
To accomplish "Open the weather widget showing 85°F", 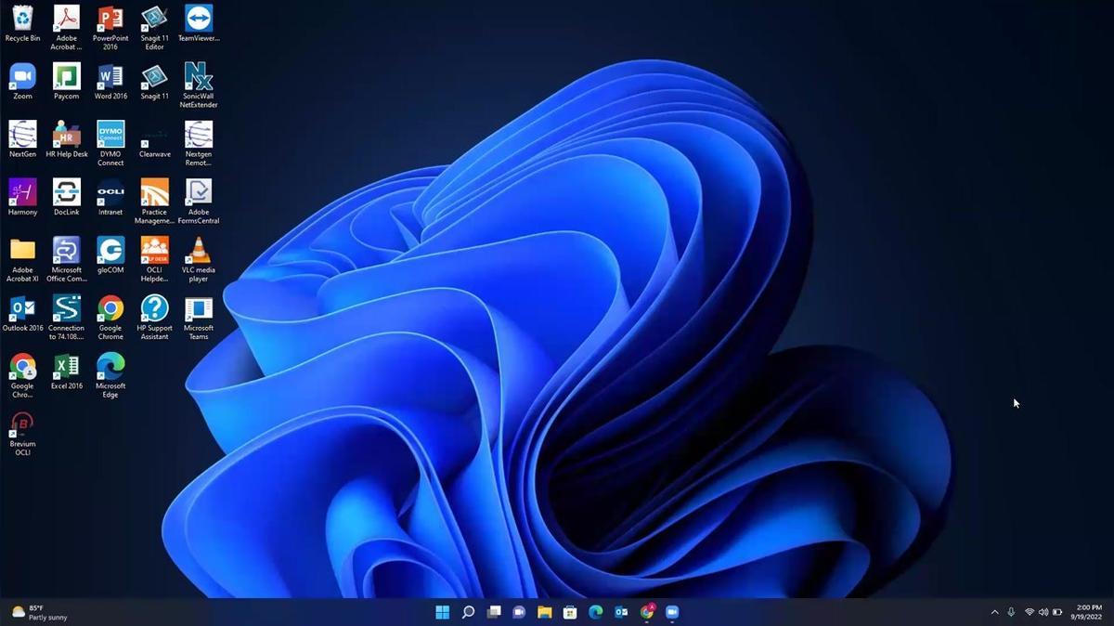I will pos(39,612).
